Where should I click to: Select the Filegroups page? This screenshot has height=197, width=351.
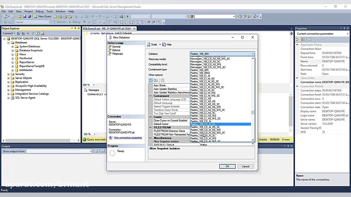(118, 54)
